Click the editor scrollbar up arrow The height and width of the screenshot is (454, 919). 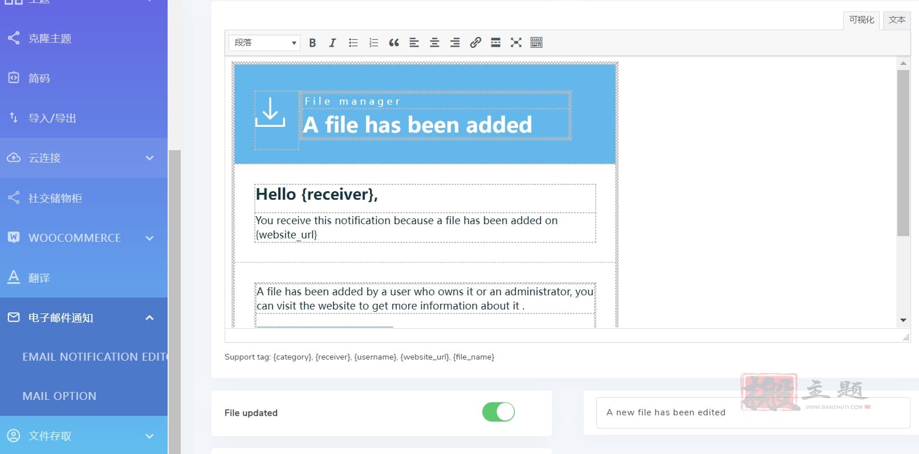pos(903,63)
